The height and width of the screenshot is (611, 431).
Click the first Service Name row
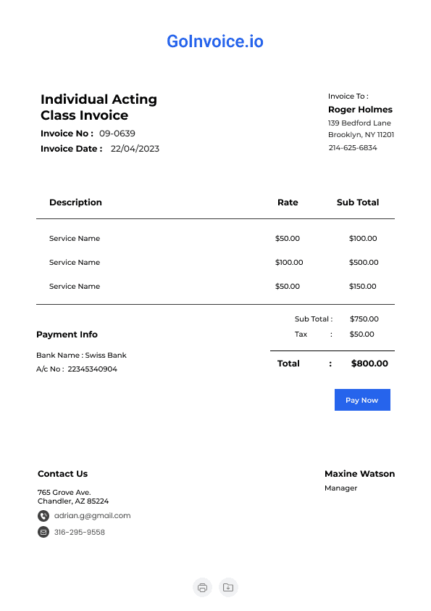point(215,239)
